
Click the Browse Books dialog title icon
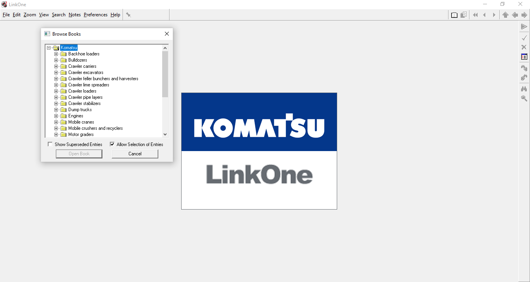[47, 34]
